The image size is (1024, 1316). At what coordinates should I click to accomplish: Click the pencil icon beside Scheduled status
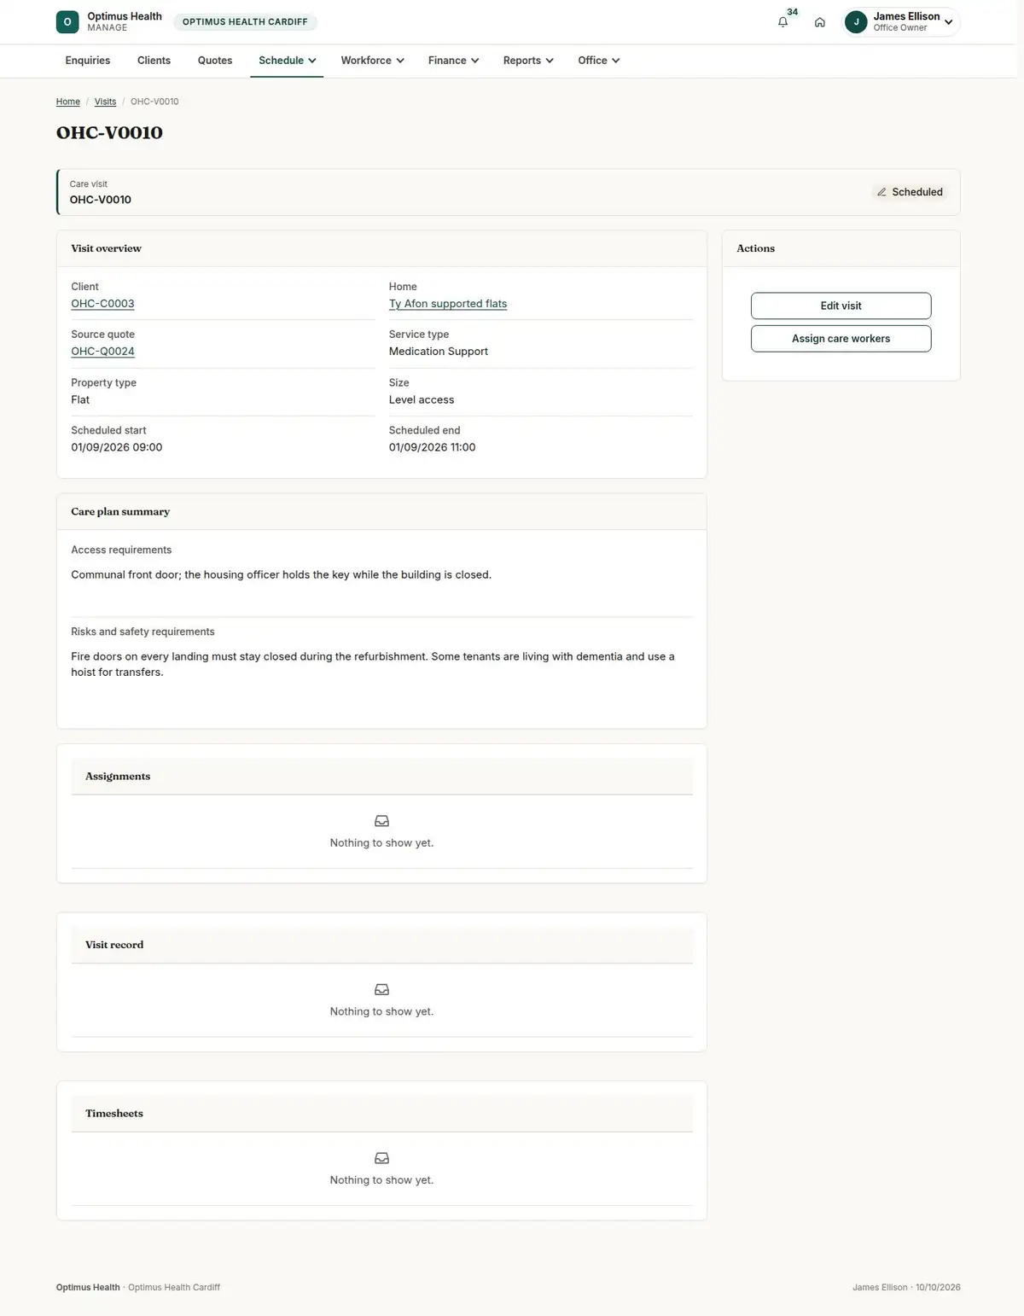[881, 192]
